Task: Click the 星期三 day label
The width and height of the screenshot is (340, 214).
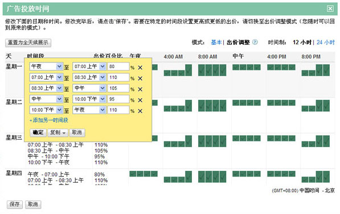Action: (14, 137)
